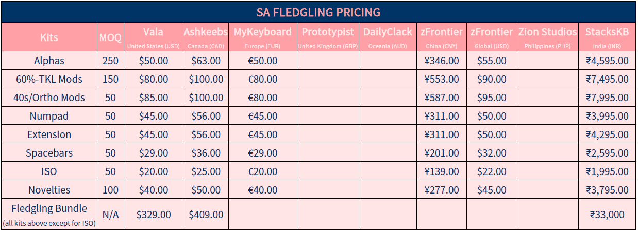638x232 pixels.
Task: Click the Novelties MOQ value 100
Action: 110,190
